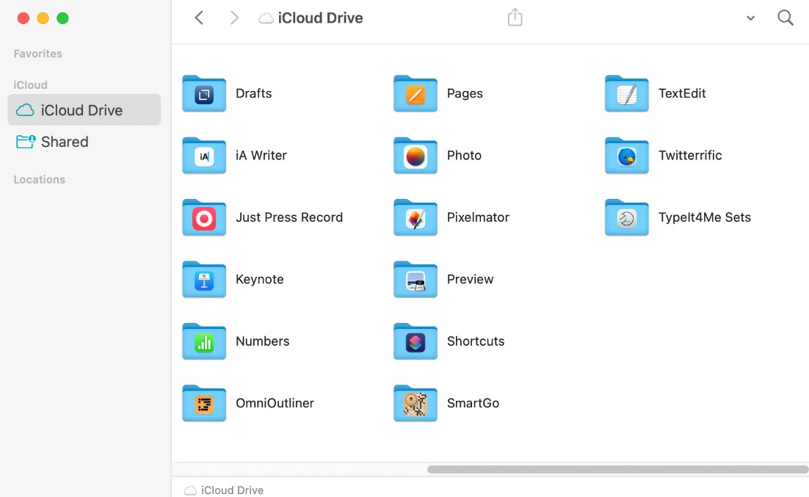Close the Finder window with red button
Viewport: 809px width, 497px height.
coord(23,18)
